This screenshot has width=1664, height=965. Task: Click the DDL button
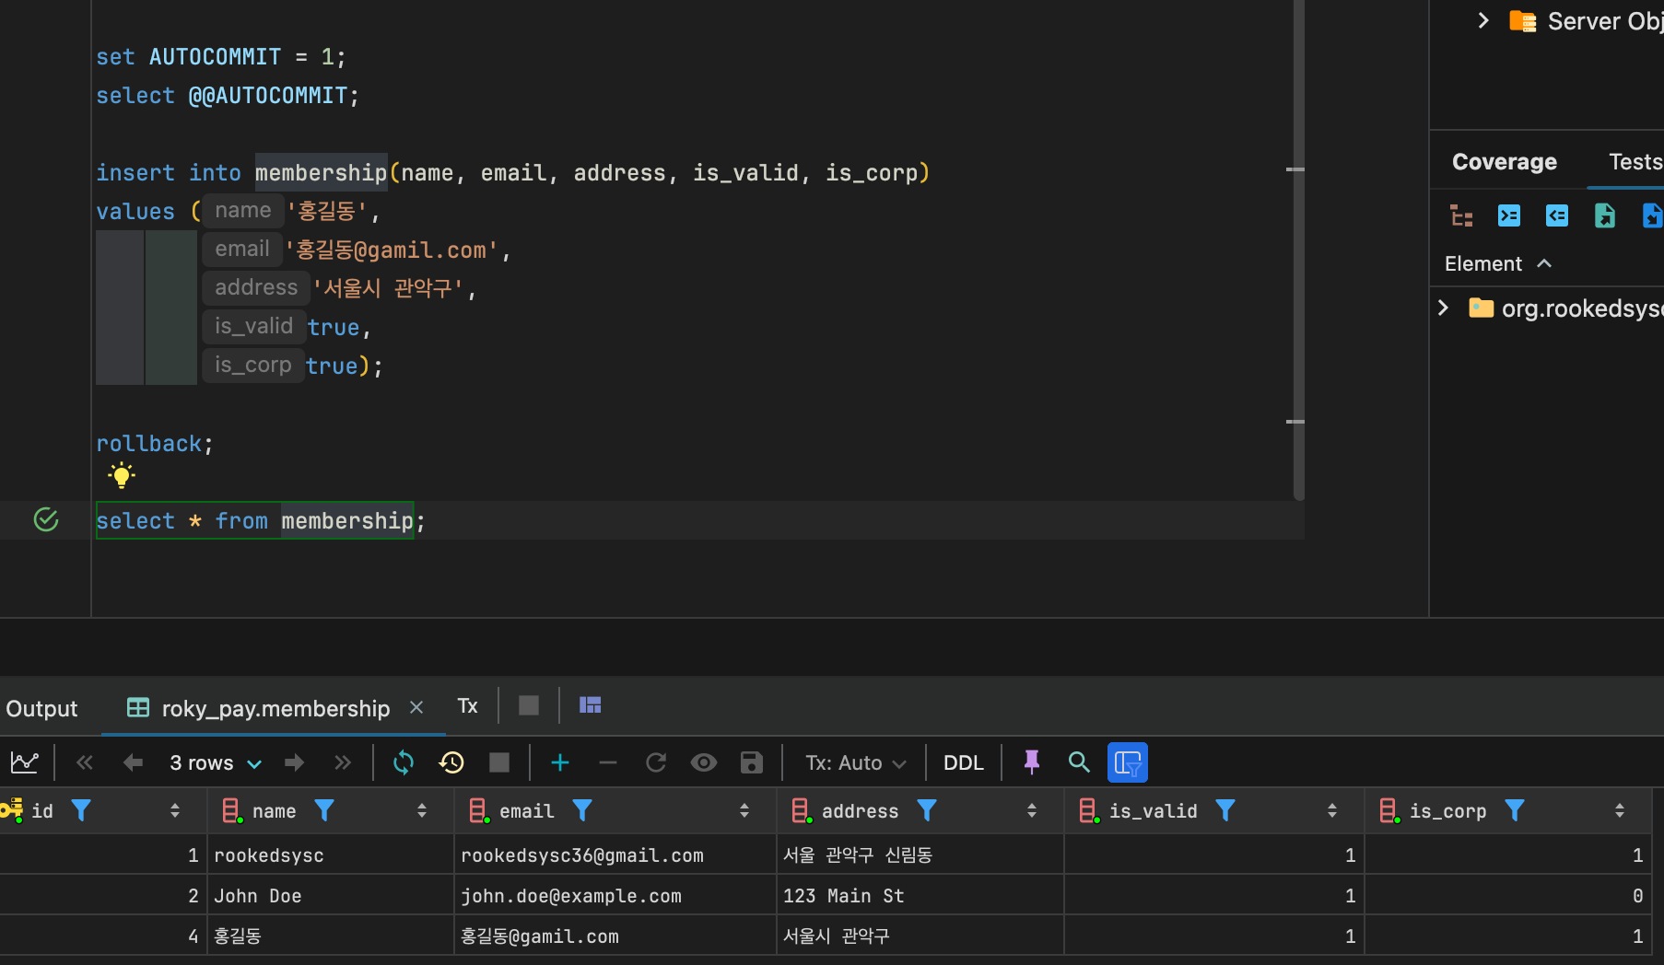coord(963,762)
